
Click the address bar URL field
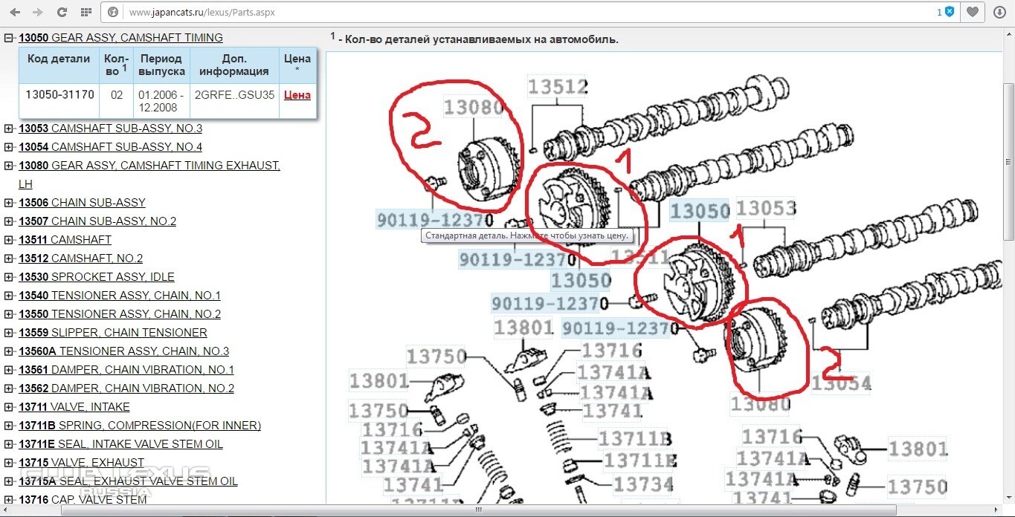[521, 13]
